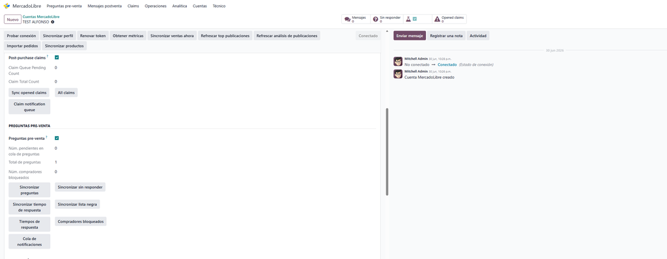Click the Opened claims warning triangle icon
The width and height of the screenshot is (667, 259).
[x=437, y=19]
